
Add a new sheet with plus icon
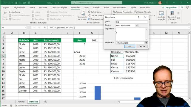click(46, 102)
